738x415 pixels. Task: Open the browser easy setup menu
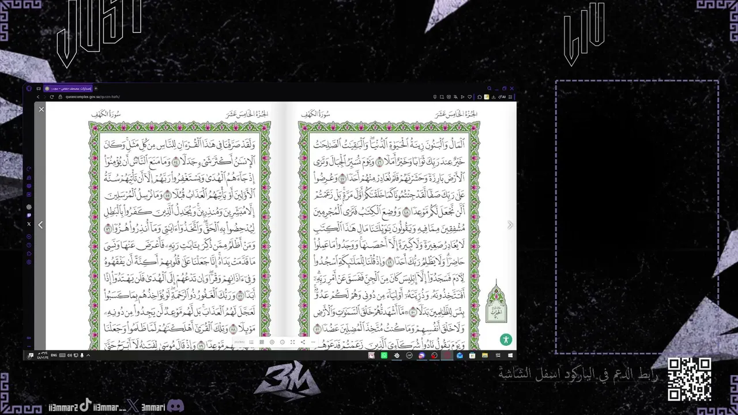tap(511, 97)
